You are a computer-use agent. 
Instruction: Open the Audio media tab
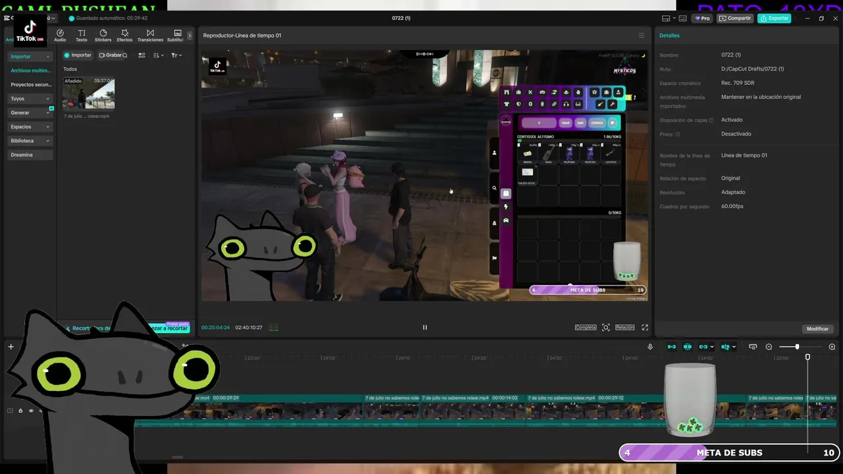(x=60, y=36)
